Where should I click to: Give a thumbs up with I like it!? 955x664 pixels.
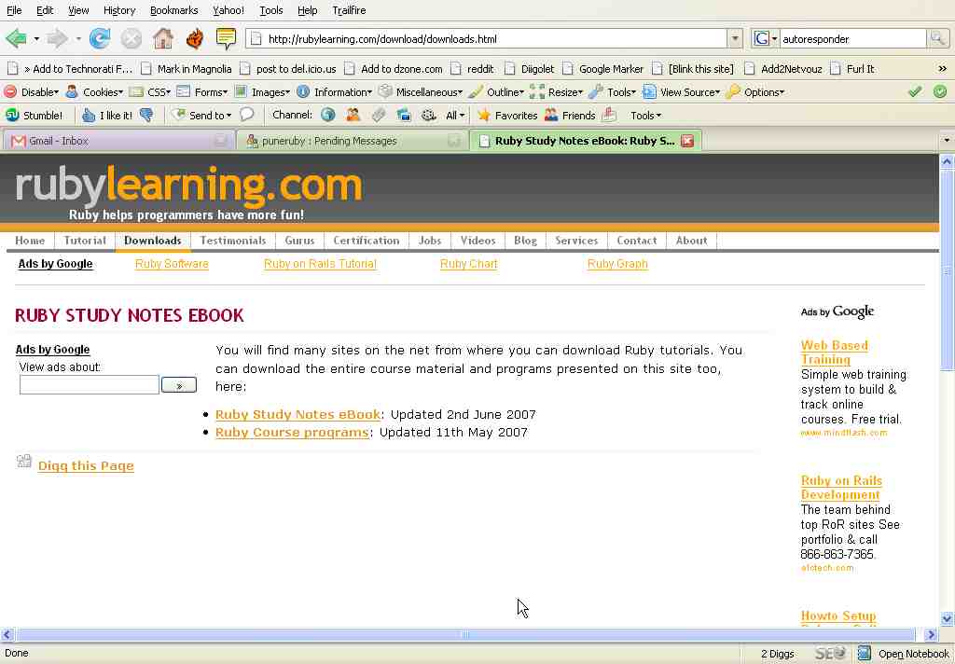pos(107,115)
